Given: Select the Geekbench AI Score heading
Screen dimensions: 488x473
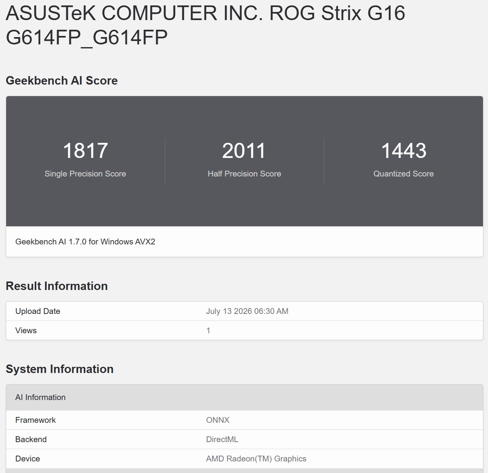Looking at the screenshot, I should tap(62, 80).
